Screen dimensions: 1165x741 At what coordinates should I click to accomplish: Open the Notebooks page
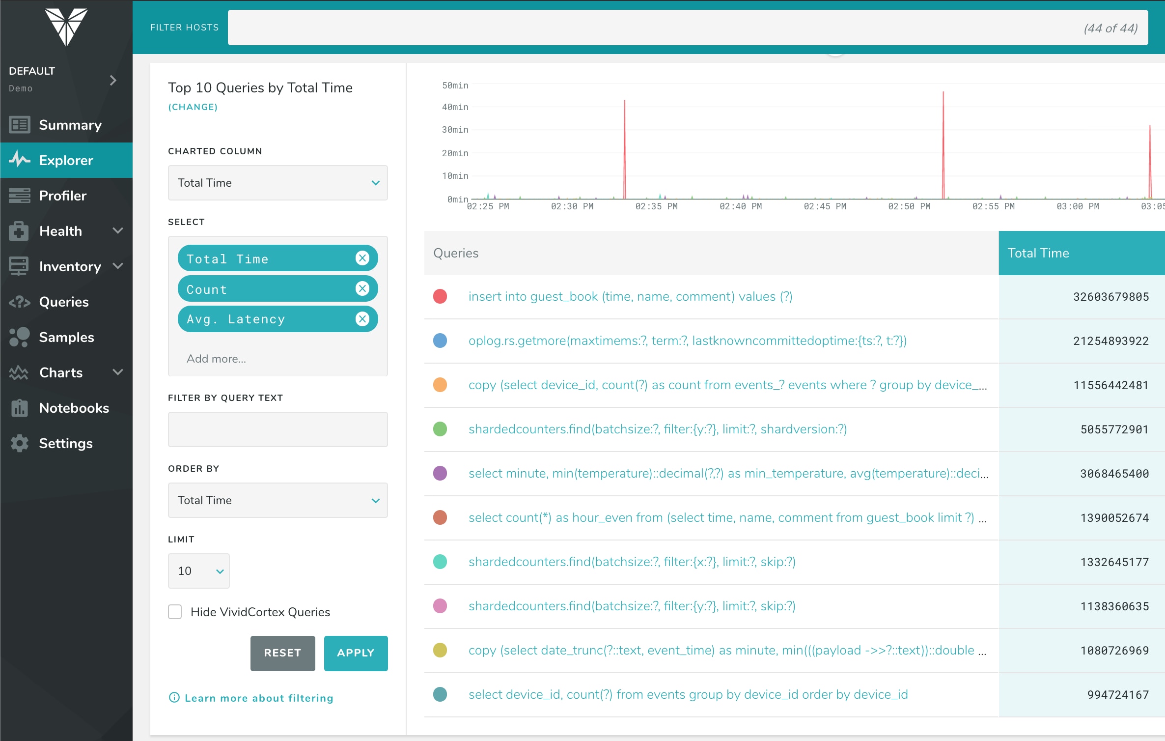(66, 408)
